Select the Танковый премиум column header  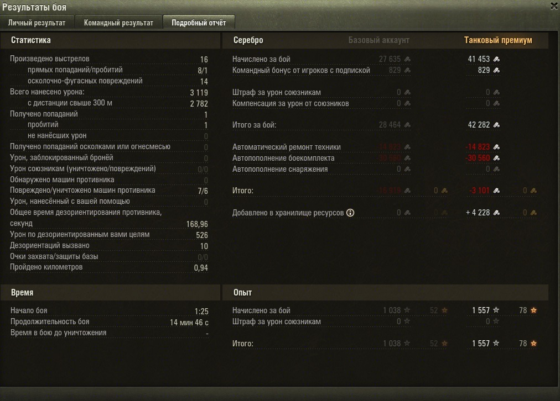pyautogui.click(x=498, y=40)
